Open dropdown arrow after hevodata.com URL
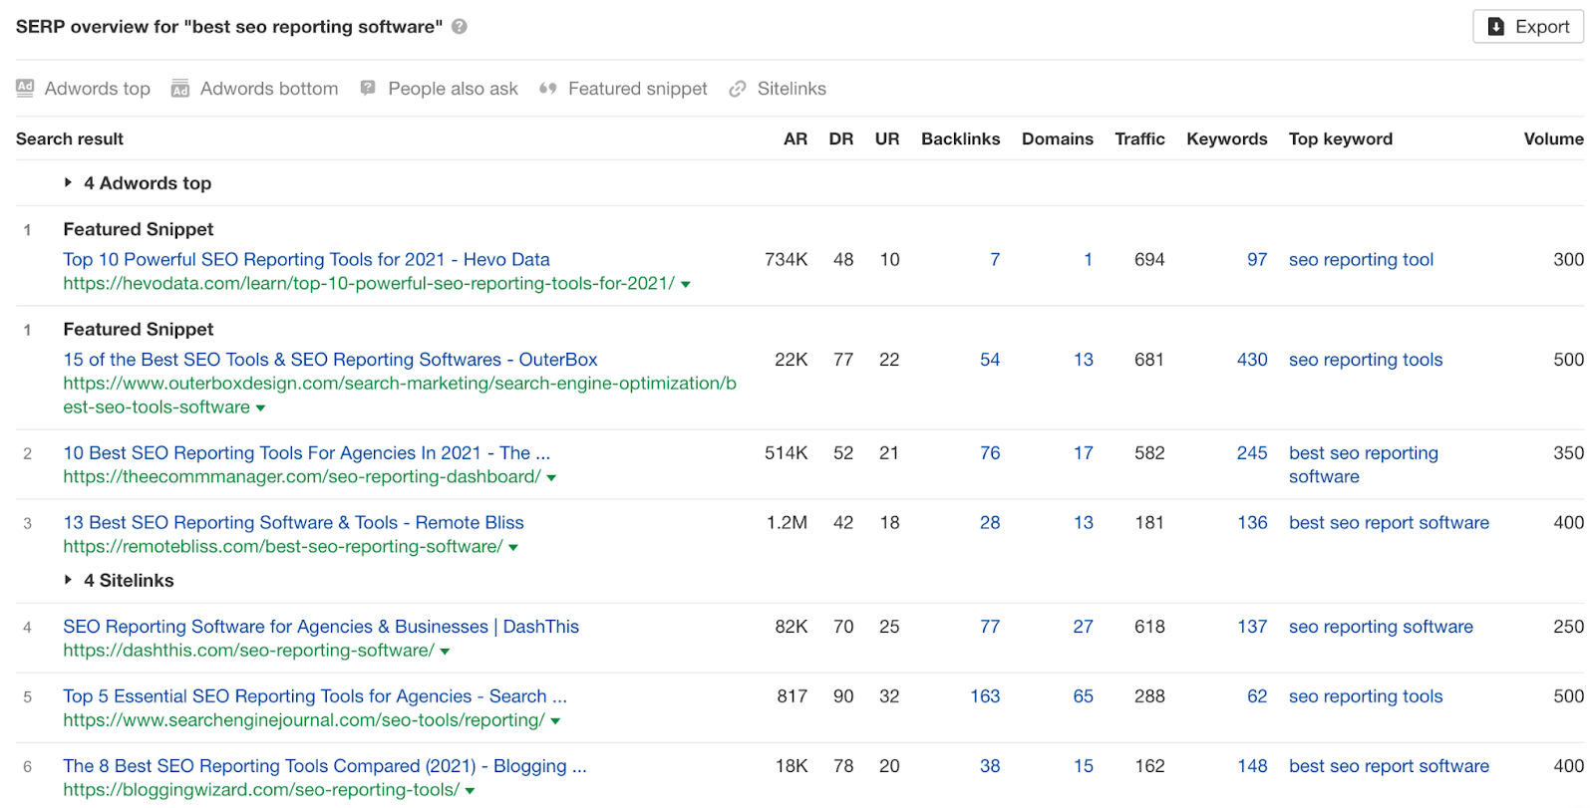This screenshot has height=808, width=1595. pos(686,285)
